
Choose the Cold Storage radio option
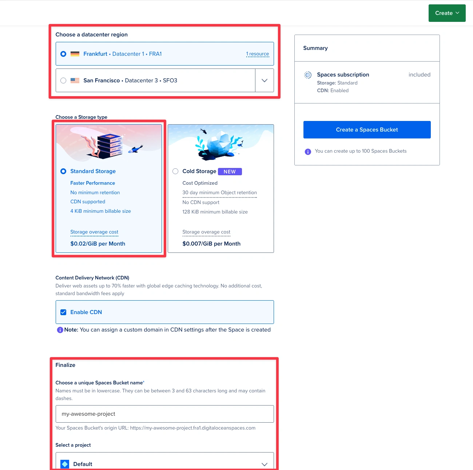click(175, 171)
